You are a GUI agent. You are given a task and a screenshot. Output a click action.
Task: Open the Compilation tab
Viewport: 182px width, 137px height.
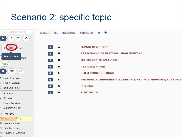[69, 33]
